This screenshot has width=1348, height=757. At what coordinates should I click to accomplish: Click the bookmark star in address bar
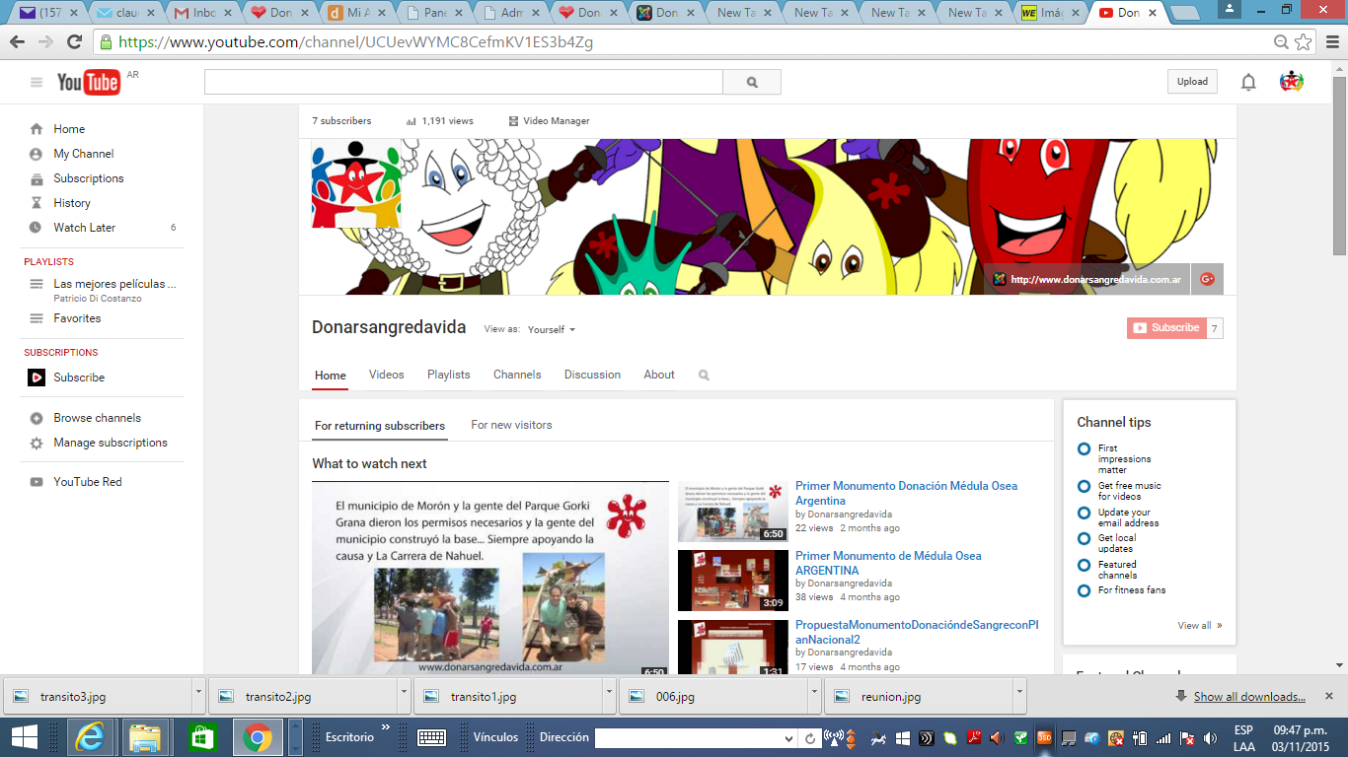click(x=1304, y=42)
